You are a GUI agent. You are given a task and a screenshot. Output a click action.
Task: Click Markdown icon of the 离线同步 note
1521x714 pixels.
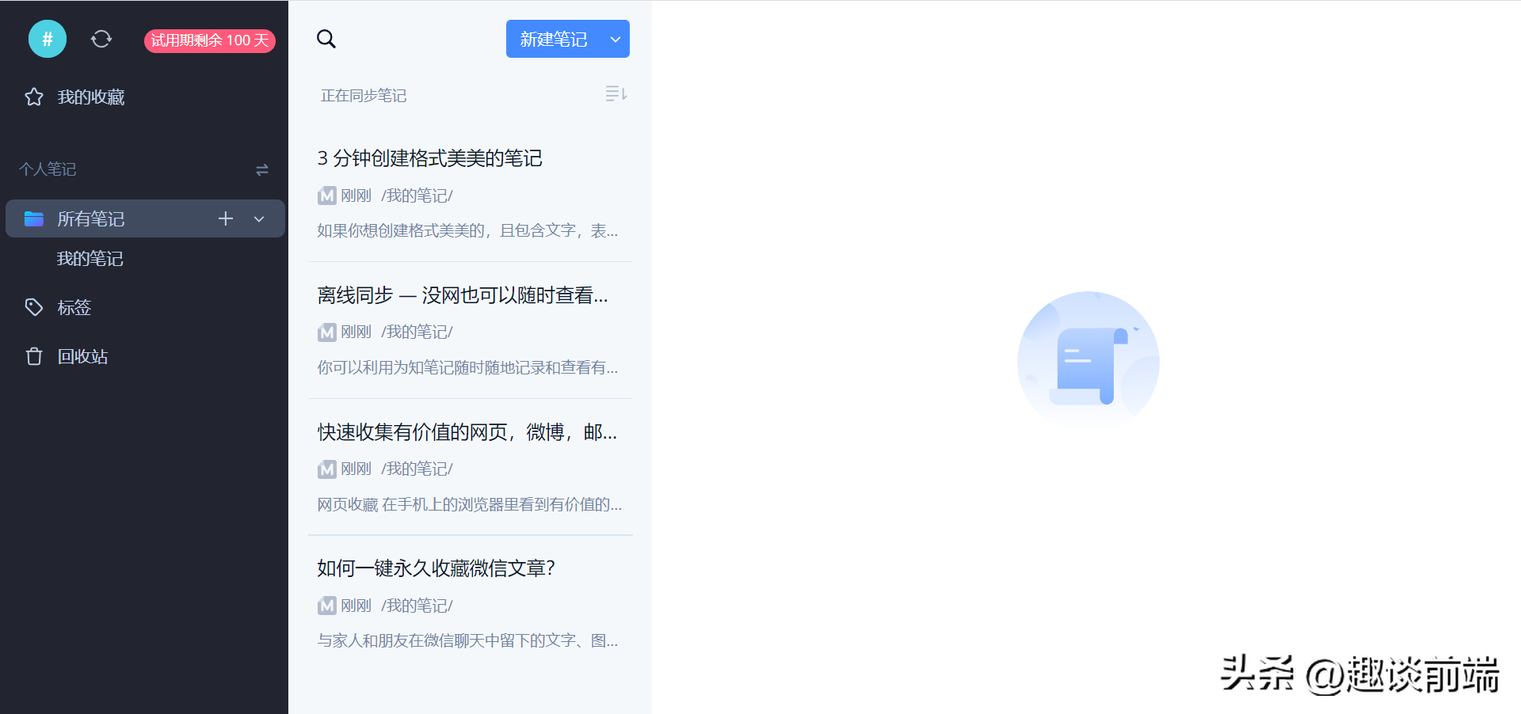click(x=326, y=332)
